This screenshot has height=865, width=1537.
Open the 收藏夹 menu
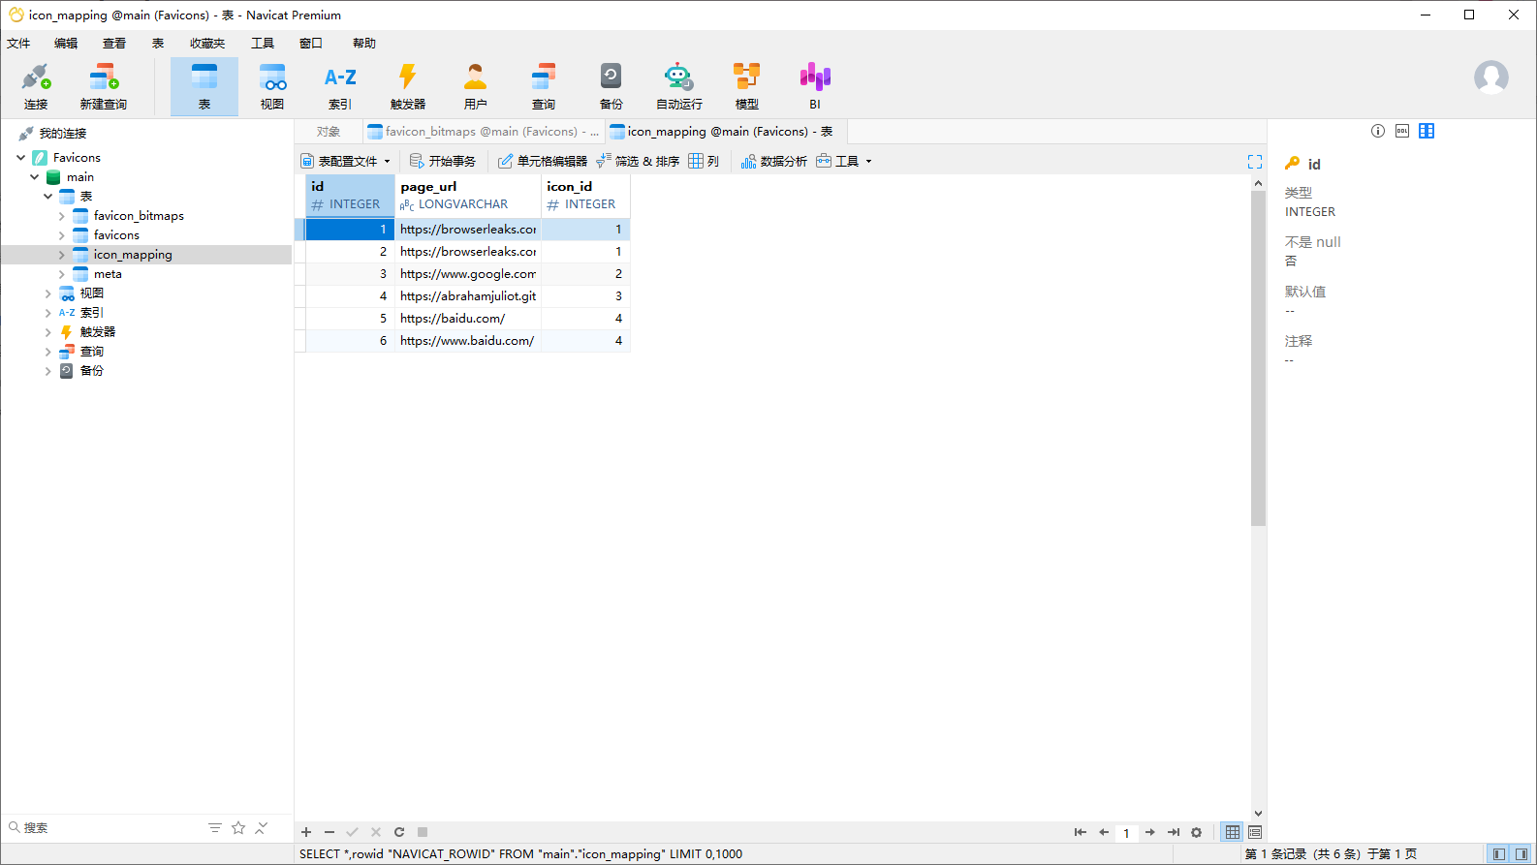click(x=207, y=44)
